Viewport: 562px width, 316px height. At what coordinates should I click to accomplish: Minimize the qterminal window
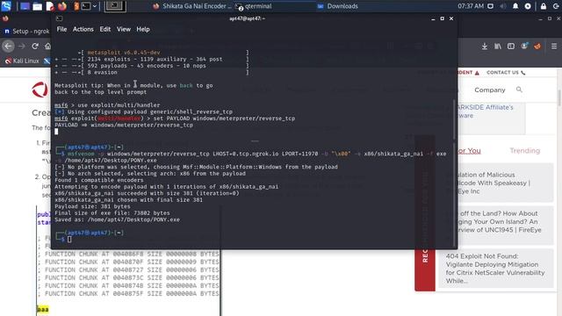click(433, 18)
